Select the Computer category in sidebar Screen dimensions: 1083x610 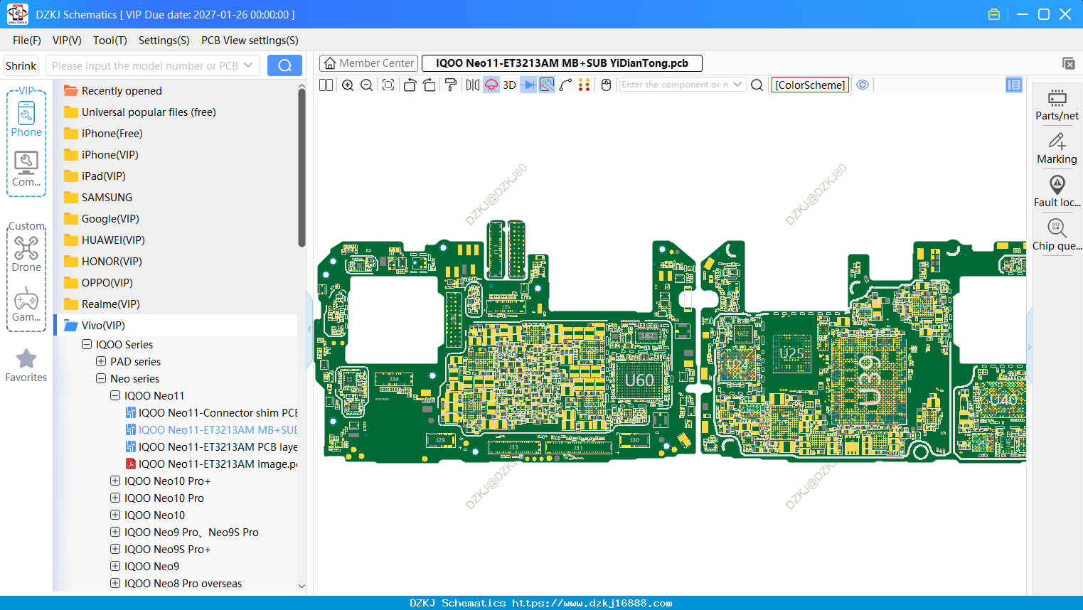pos(26,169)
